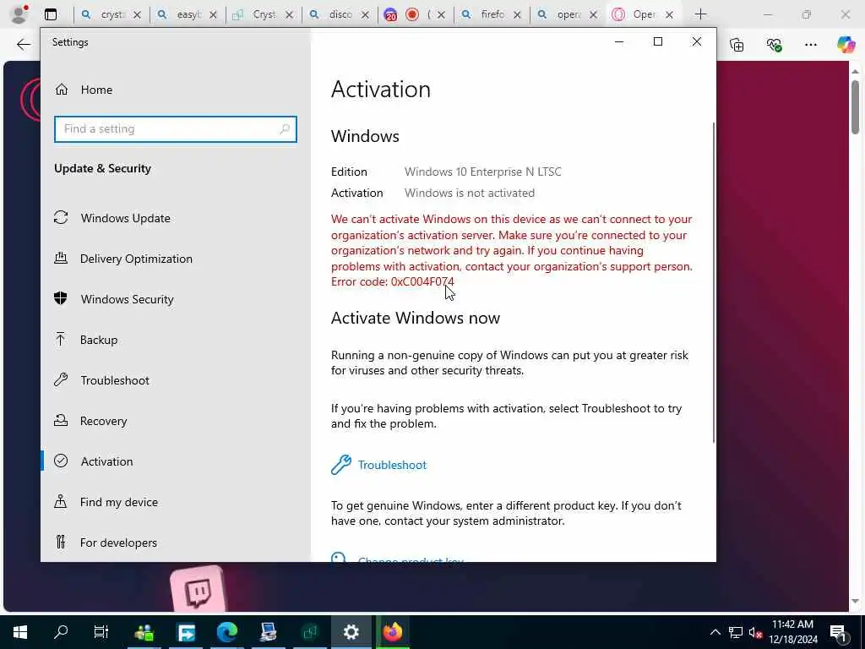Show hidden system tray icons

[715, 632]
